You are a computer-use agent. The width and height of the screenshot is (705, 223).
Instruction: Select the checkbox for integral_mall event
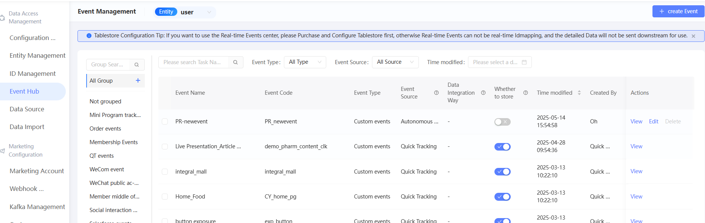(165, 172)
